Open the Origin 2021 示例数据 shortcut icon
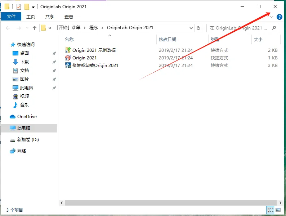 point(68,50)
